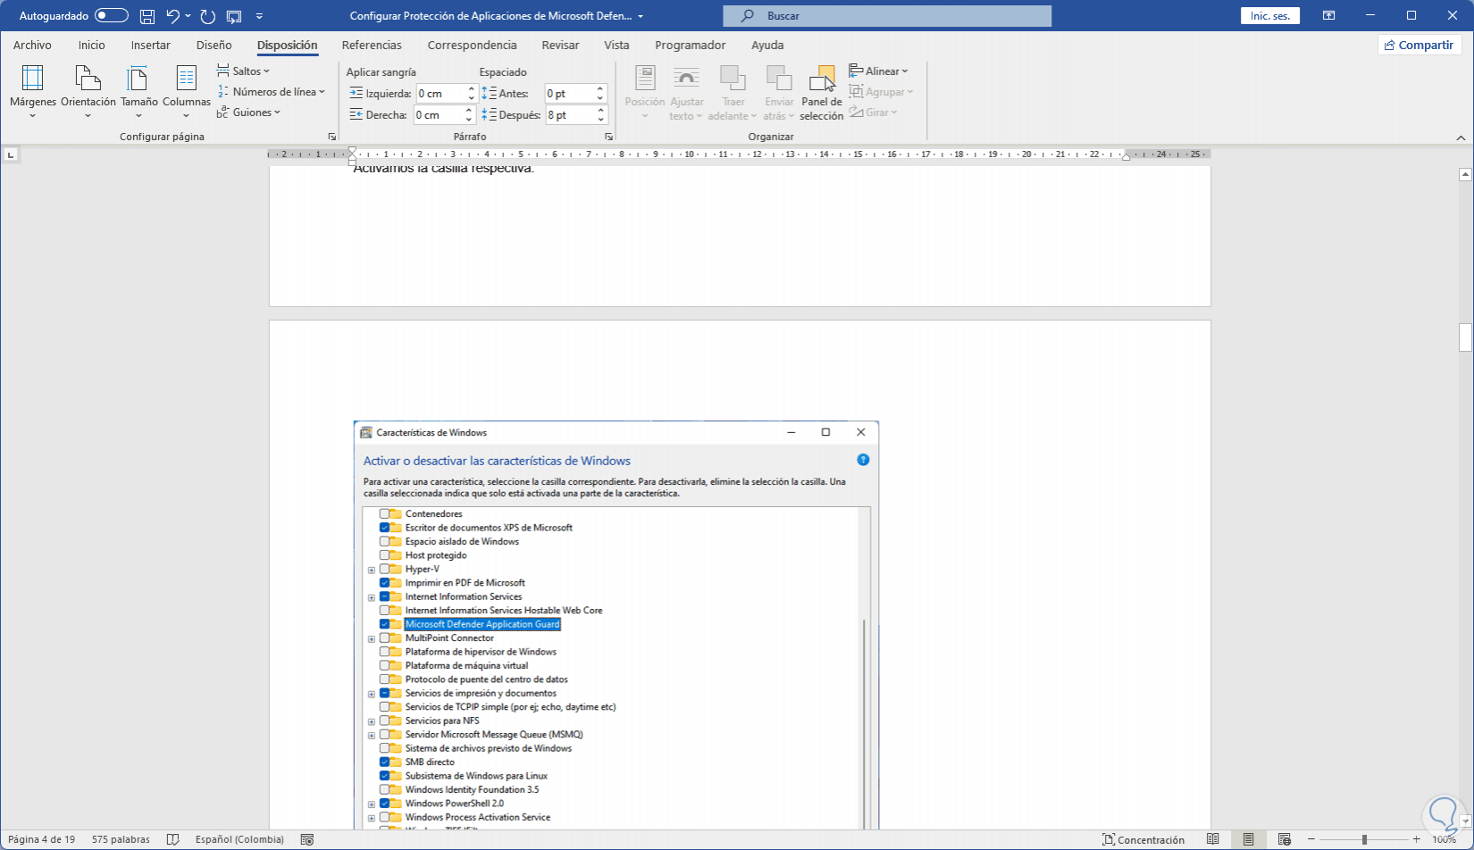Click the Redo arrow icon
The image size is (1474, 850).
coord(208,16)
